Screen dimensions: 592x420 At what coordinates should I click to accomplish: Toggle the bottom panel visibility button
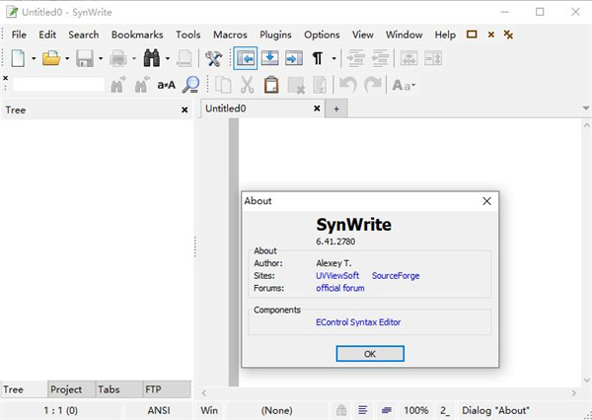(269, 59)
